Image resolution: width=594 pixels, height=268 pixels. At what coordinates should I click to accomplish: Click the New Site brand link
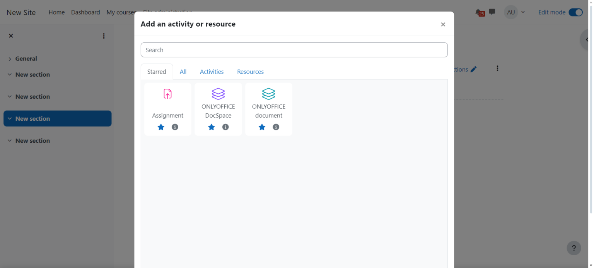point(21,12)
